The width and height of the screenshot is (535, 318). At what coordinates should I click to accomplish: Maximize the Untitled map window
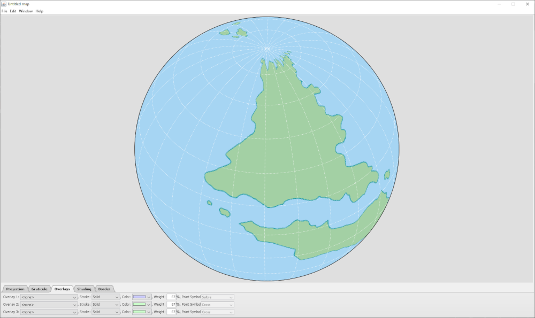click(x=513, y=4)
